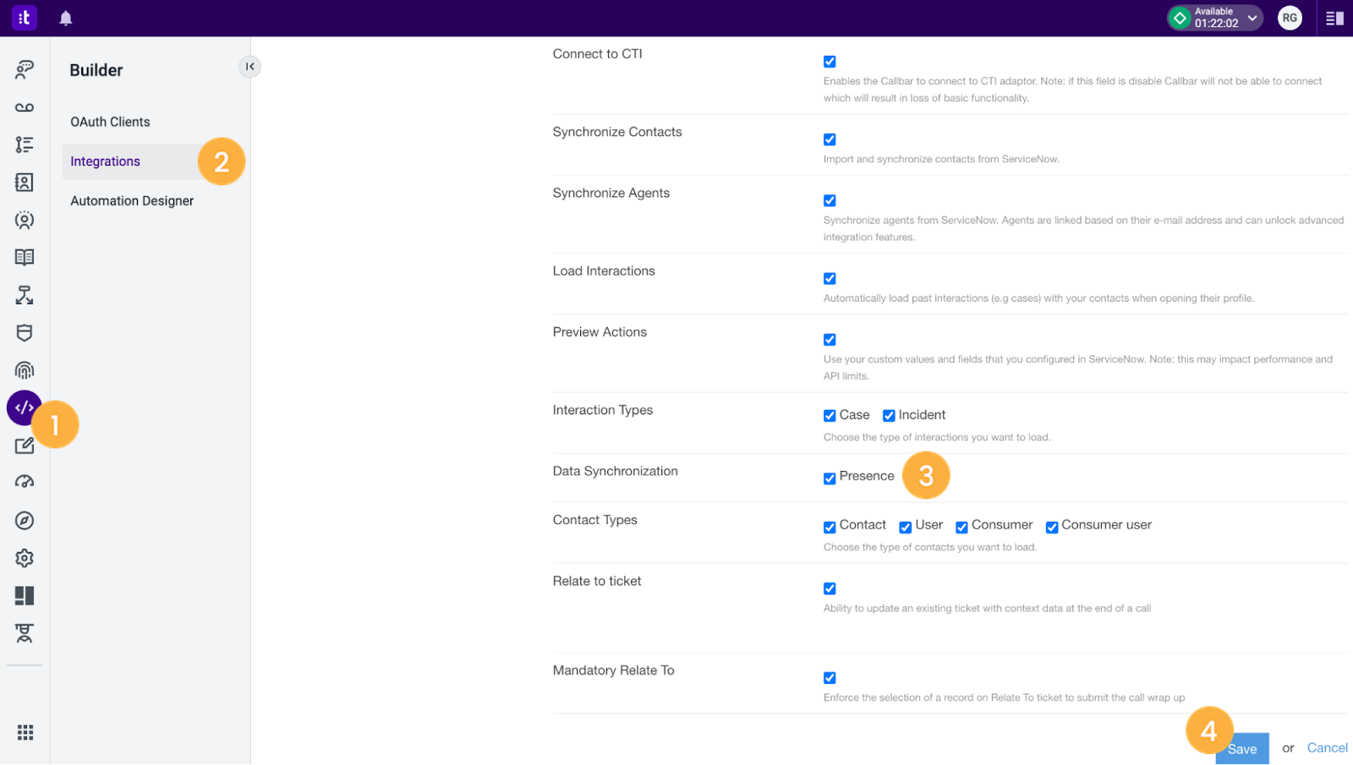Open the conversations icon in sidebar
The width and height of the screenshot is (1353, 765).
25,69
